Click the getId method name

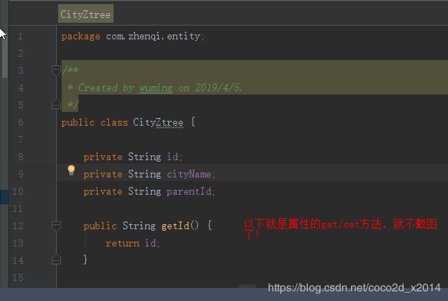(x=175, y=226)
